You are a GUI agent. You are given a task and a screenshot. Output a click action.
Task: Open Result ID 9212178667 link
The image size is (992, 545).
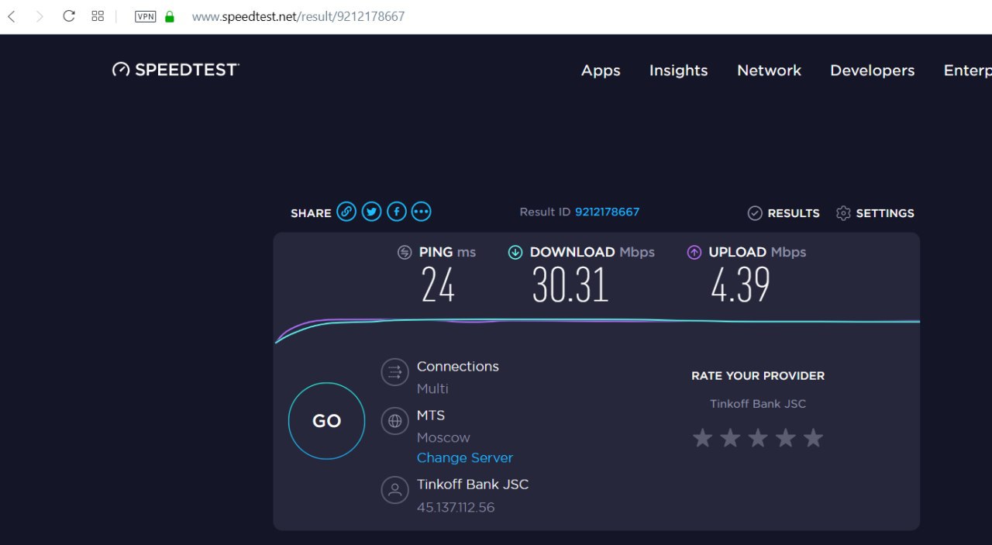tap(607, 212)
